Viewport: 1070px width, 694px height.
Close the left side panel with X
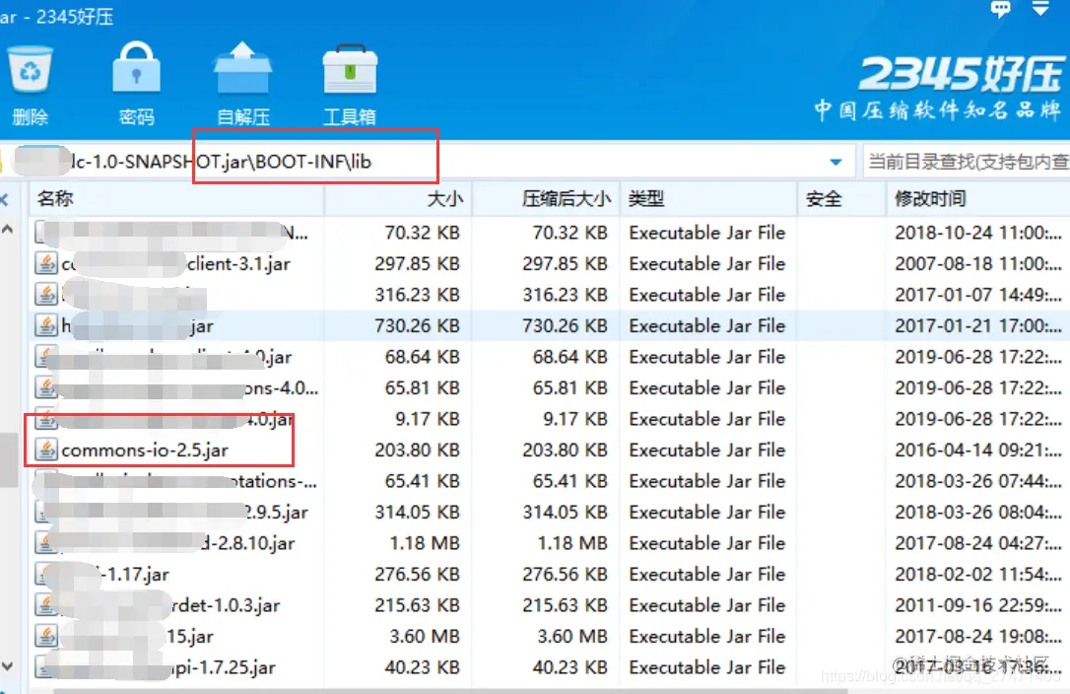4,199
